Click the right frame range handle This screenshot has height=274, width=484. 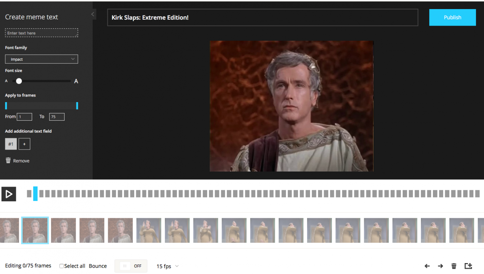pos(77,106)
